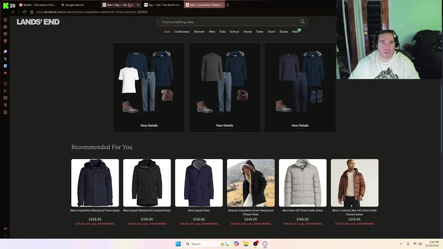
Task: Click the search magnifier icon in Lands' End search bar
Action: point(302,22)
